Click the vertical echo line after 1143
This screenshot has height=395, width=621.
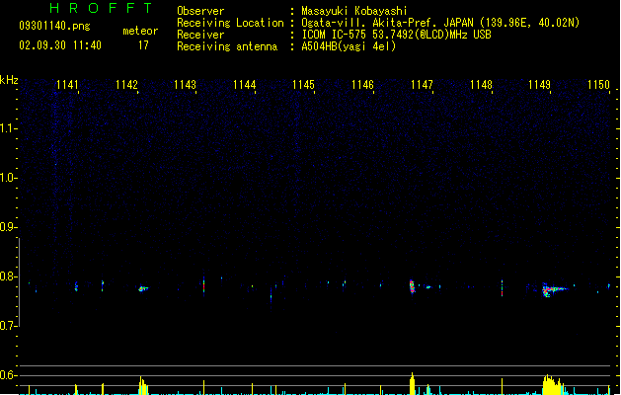204,284
